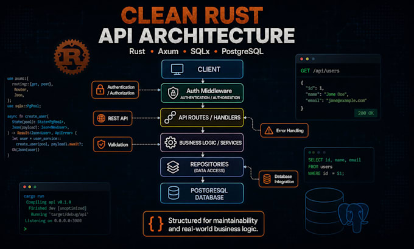The image size is (414, 249).
Task: Click the 'use sqlx::PgPool;' code line
Action: pos(24,106)
